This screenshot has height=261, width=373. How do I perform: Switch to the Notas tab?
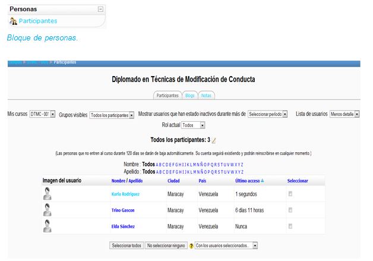[x=206, y=95]
